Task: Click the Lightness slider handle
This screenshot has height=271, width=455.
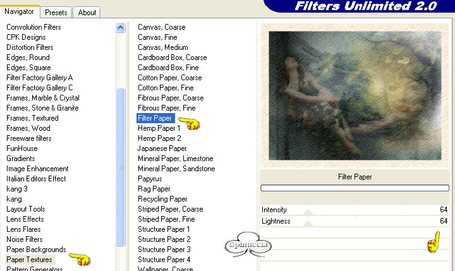Action: tap(308, 224)
